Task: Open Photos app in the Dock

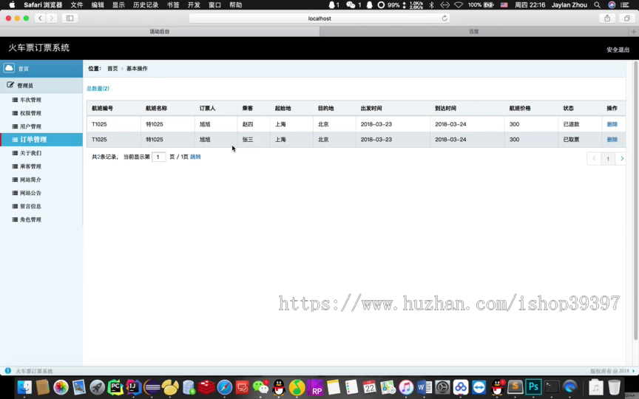Action: [x=61, y=387]
